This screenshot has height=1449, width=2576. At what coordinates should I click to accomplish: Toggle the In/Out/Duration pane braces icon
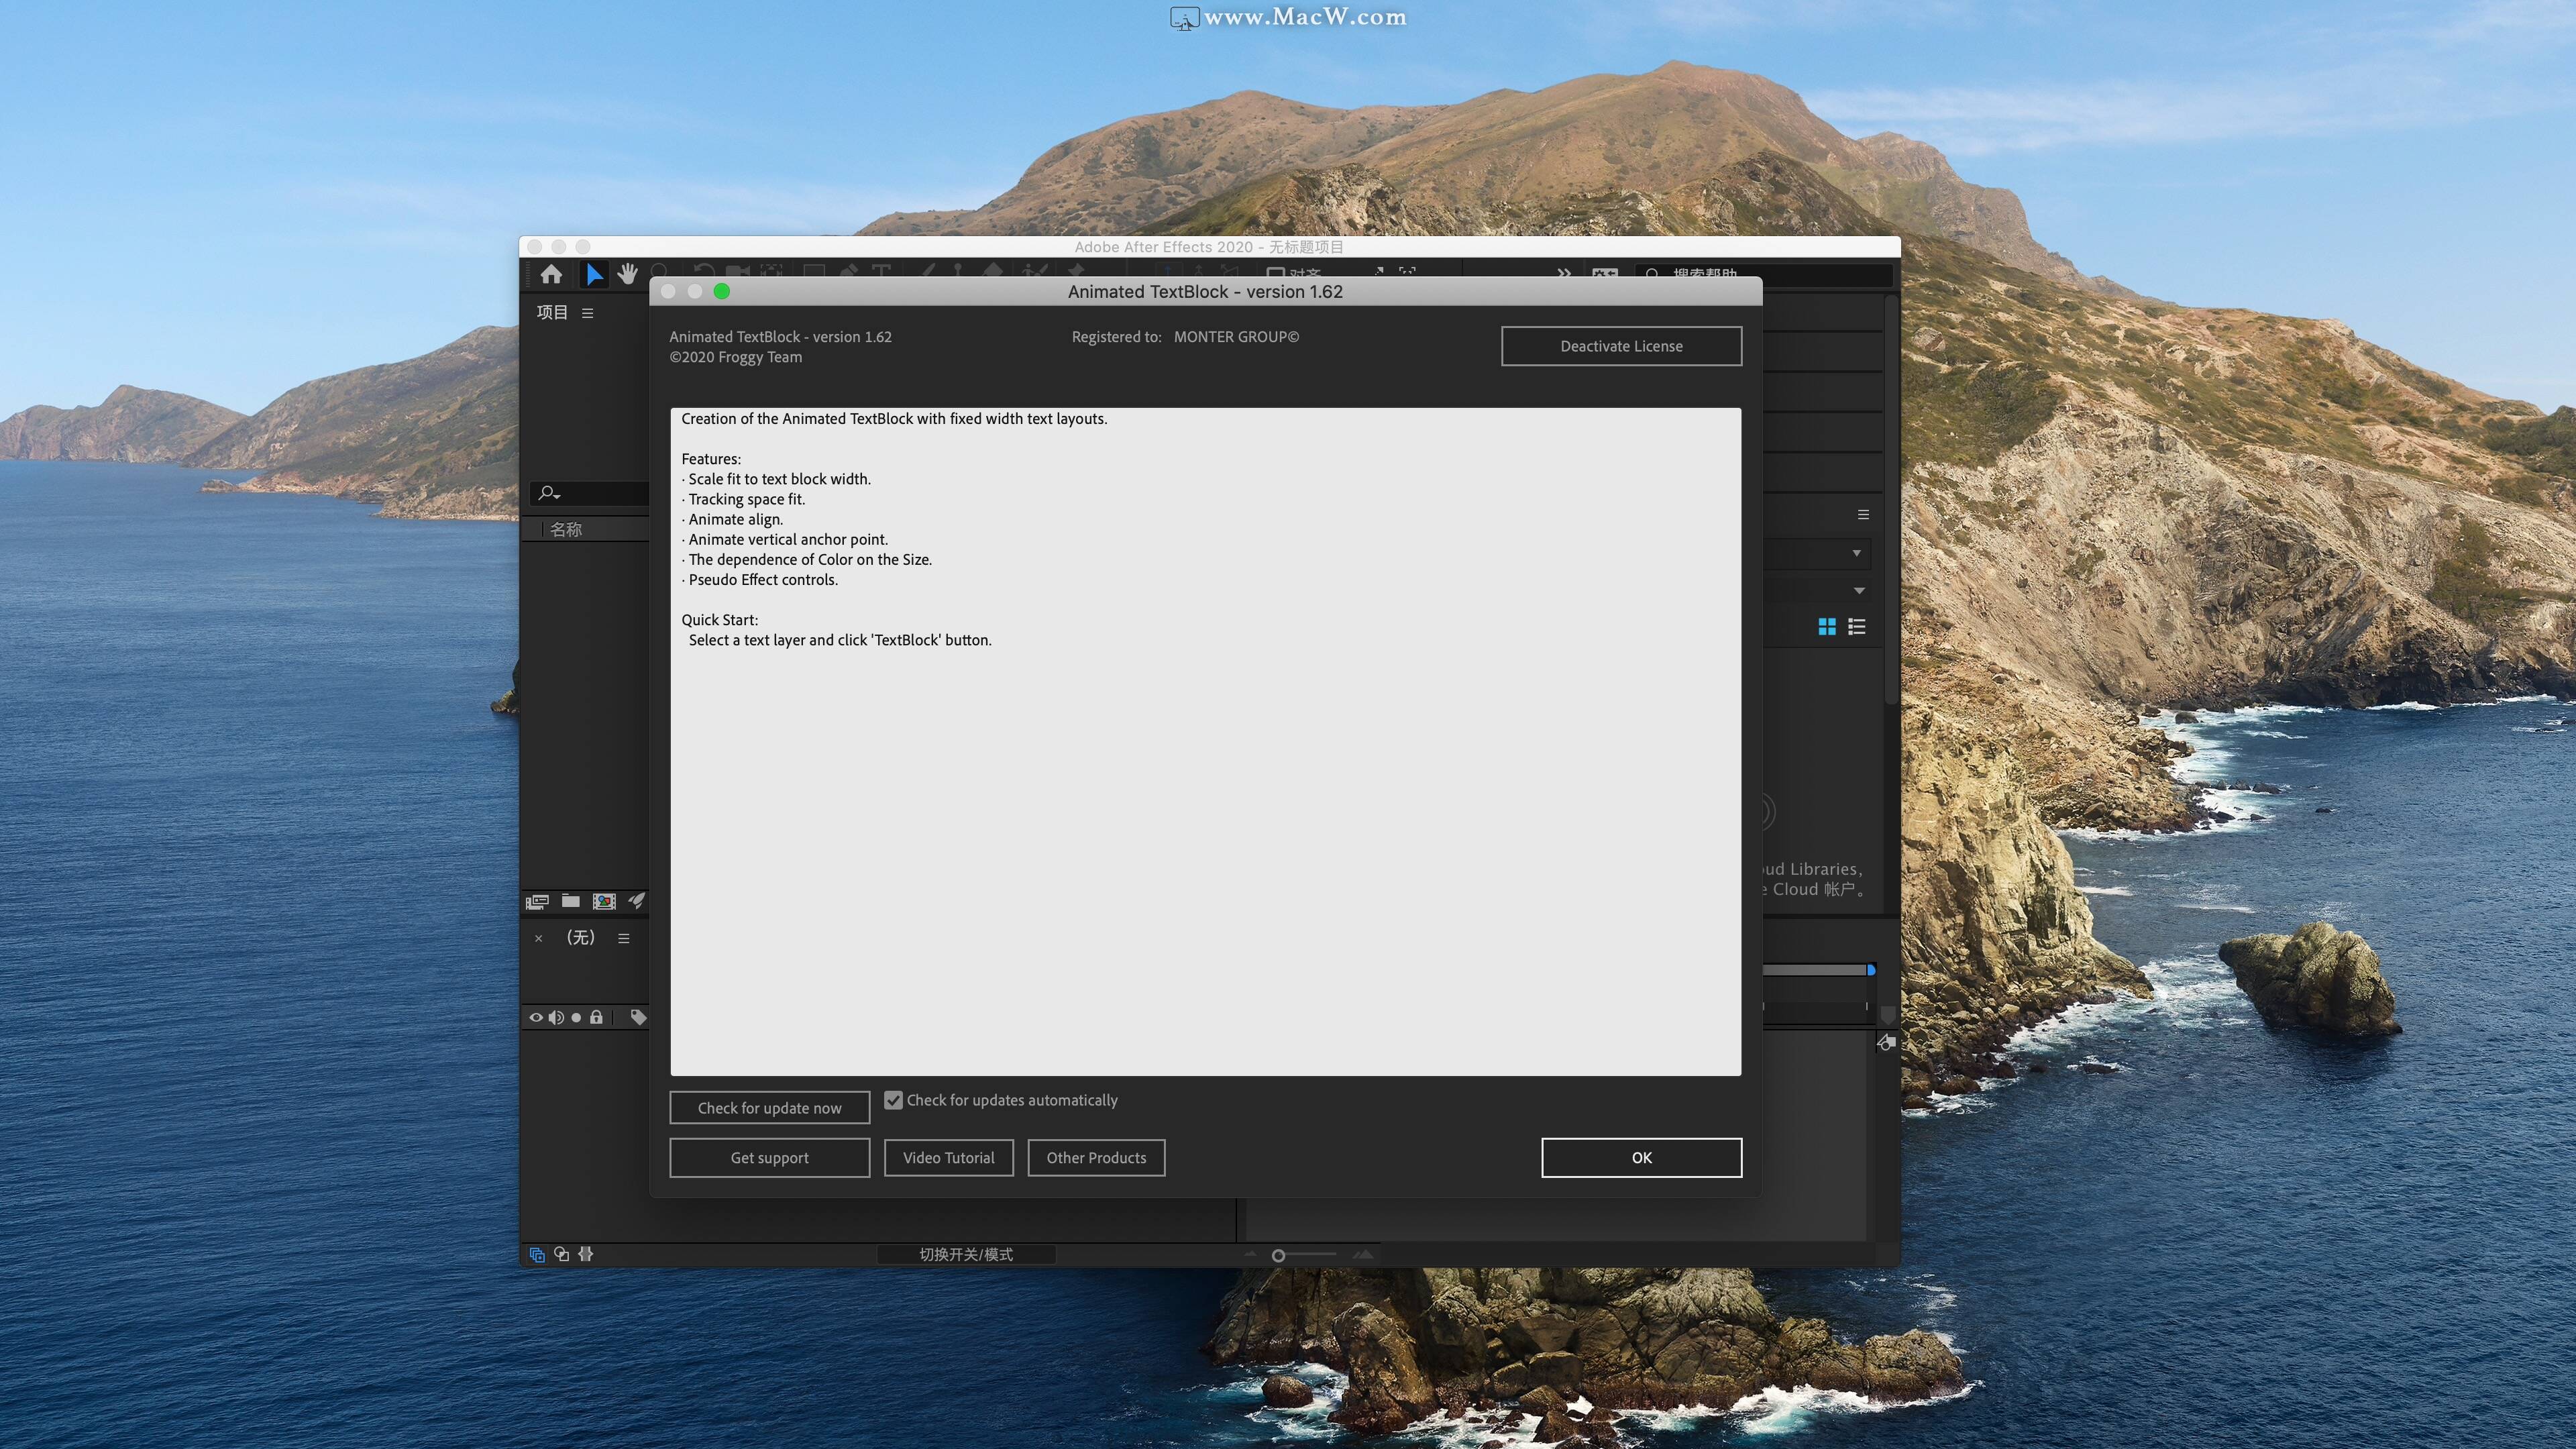coord(586,1254)
